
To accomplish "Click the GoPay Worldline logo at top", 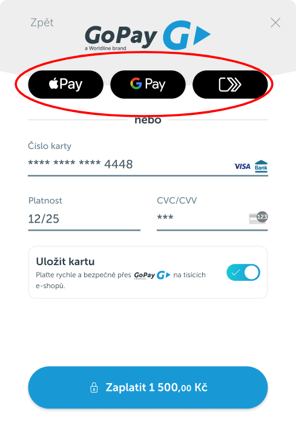I will coord(148,36).
